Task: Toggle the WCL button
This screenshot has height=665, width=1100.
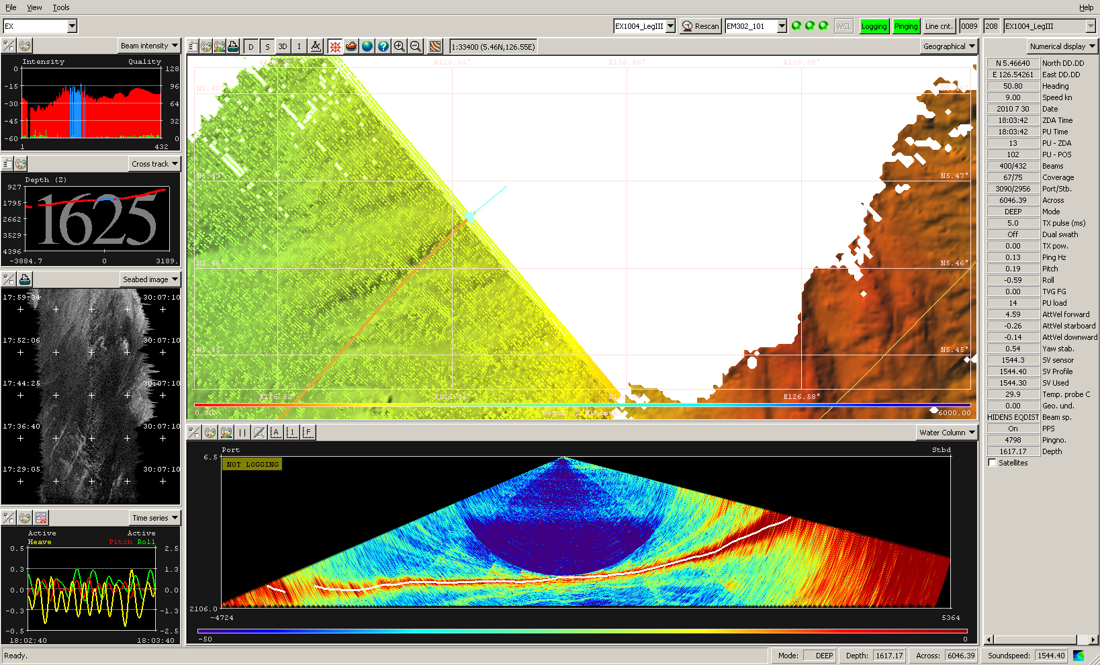Action: point(843,26)
